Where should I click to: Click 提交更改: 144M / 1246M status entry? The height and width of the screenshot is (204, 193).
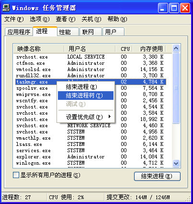point(138,197)
